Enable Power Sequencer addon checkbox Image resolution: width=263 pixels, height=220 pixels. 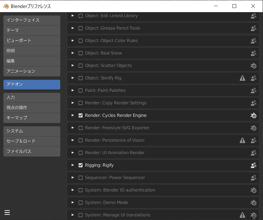[x=81, y=178]
